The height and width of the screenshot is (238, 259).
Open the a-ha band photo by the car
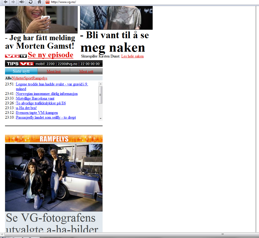pyautogui.click(x=54, y=178)
